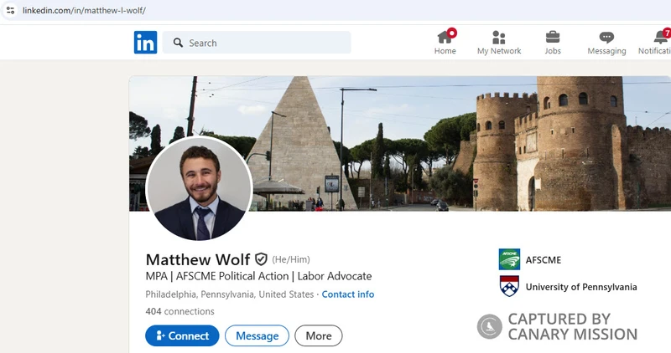Click the LinkedIn logo icon
Screen dimensions: 671x353
pos(145,43)
